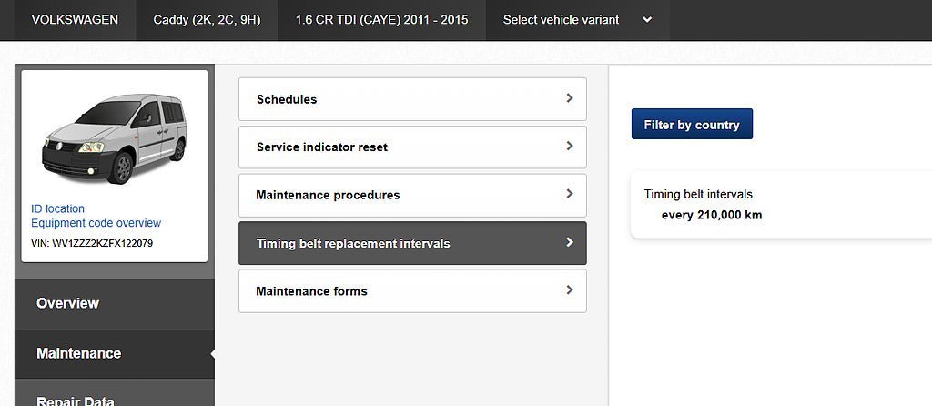Image resolution: width=932 pixels, height=406 pixels.
Task: Select the 1.6 CR TDI (CAYE) breadcrumb
Action: click(x=381, y=20)
